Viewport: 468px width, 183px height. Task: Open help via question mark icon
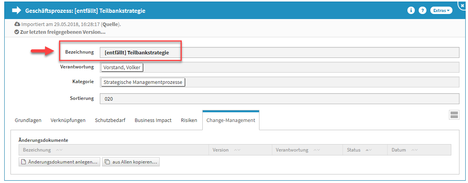[423, 10]
